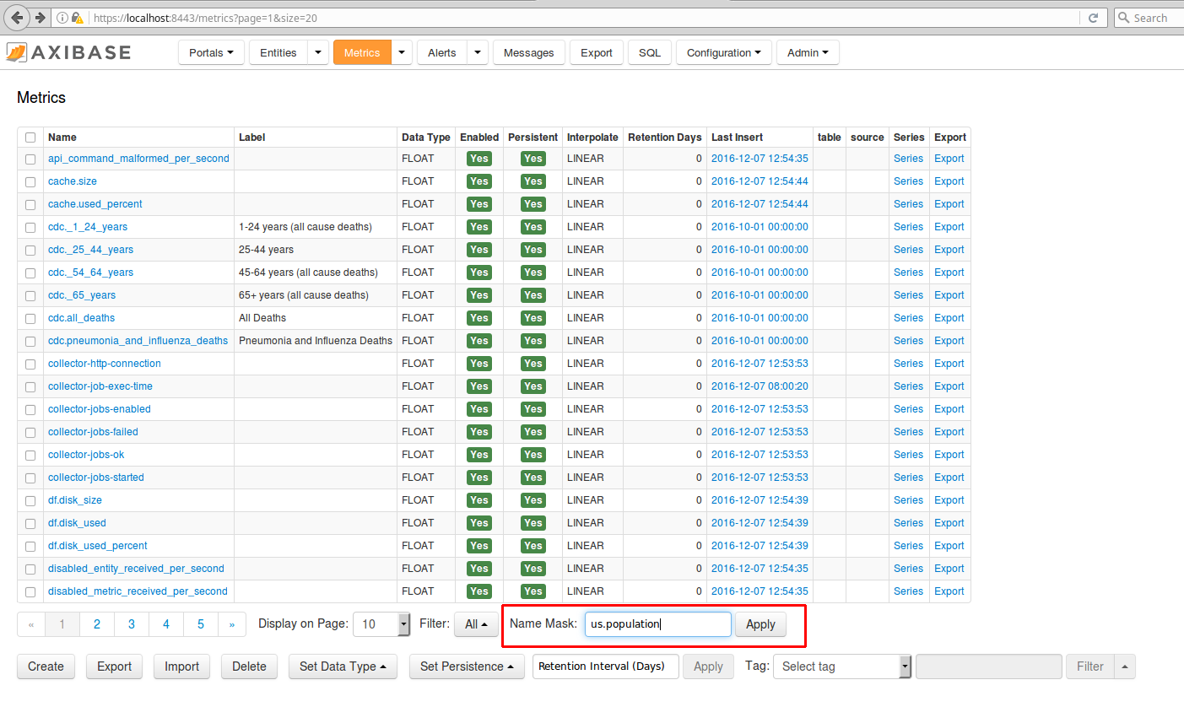Open the Portals dropdown menu
The height and width of the screenshot is (707, 1184).
tap(211, 52)
